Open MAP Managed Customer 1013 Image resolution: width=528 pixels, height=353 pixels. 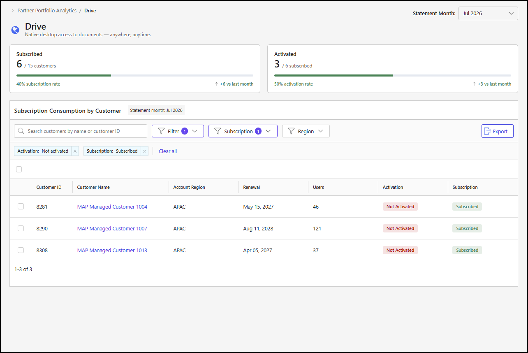[112, 250]
